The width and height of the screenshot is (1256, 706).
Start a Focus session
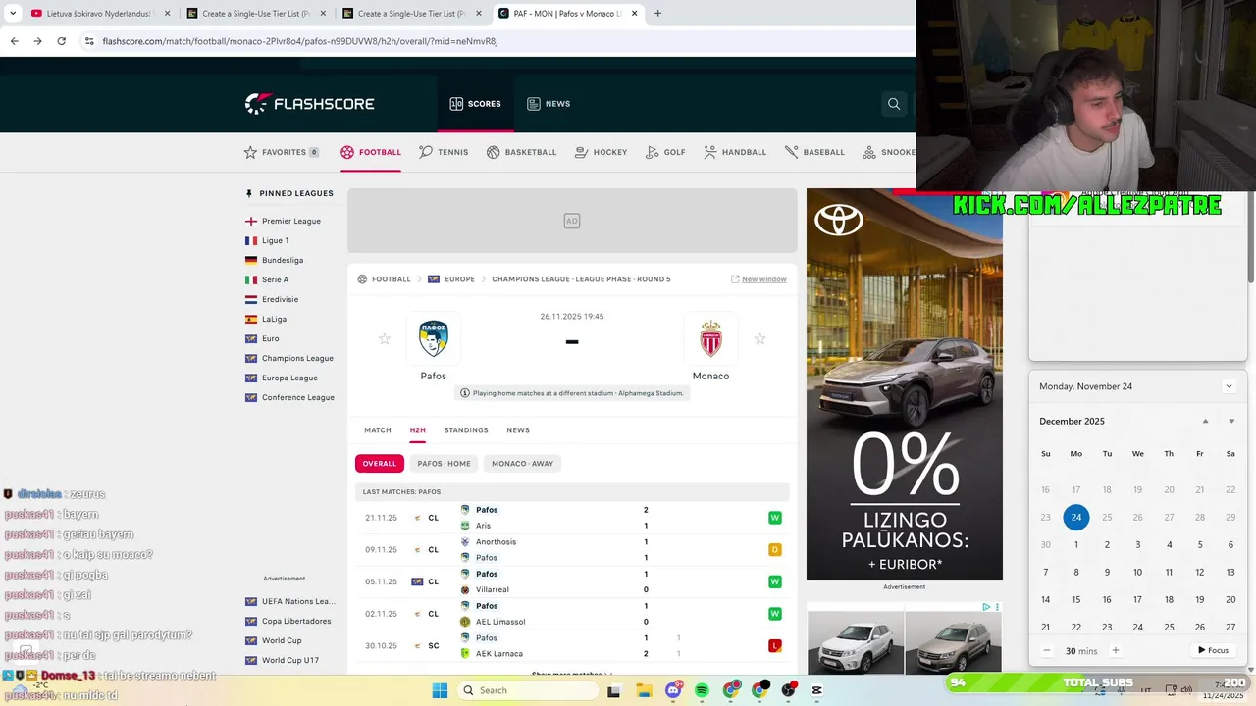click(1214, 650)
